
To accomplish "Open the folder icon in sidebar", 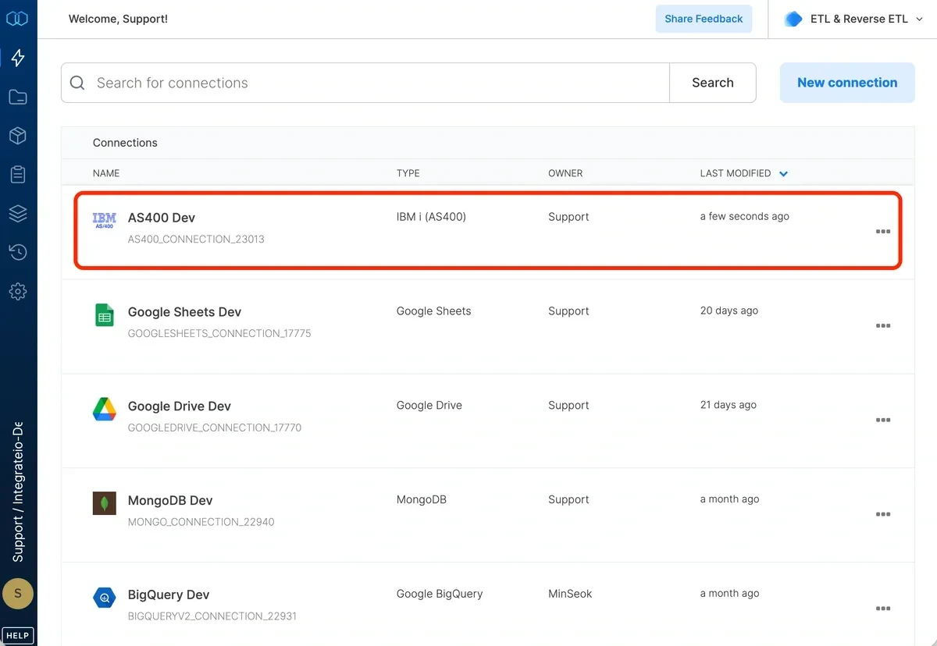I will (x=18, y=97).
